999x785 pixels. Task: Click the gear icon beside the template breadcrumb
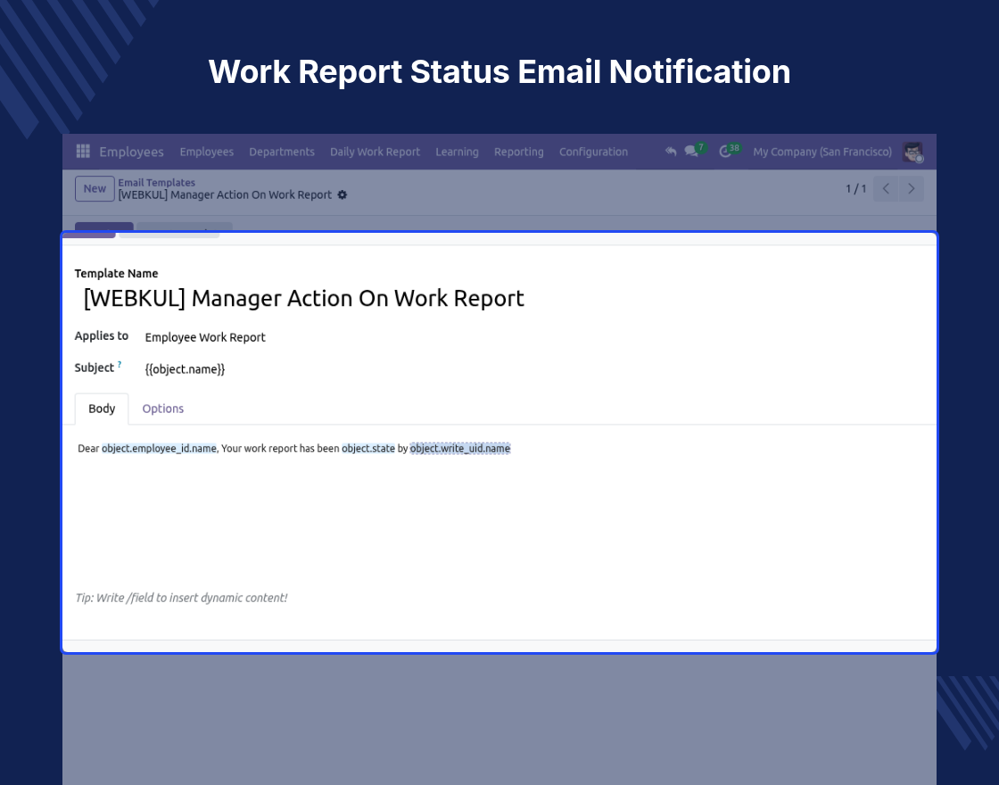pos(343,195)
